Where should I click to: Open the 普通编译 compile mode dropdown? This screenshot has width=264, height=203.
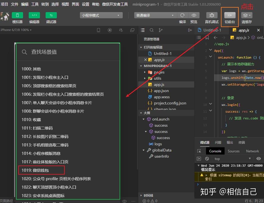click(x=155, y=15)
